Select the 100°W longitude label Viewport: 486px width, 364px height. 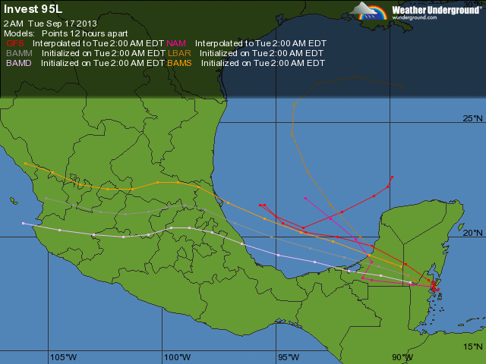point(176,357)
